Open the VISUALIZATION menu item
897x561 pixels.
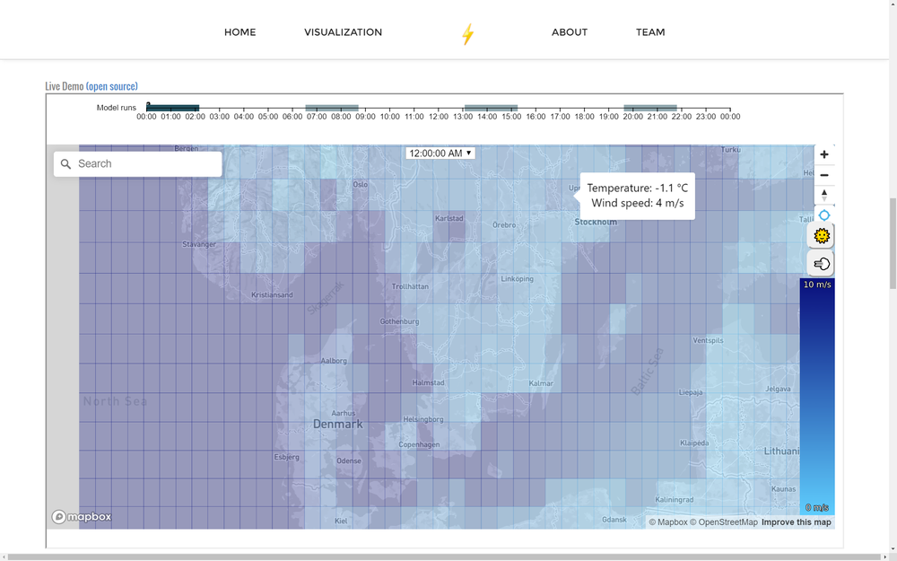344,32
